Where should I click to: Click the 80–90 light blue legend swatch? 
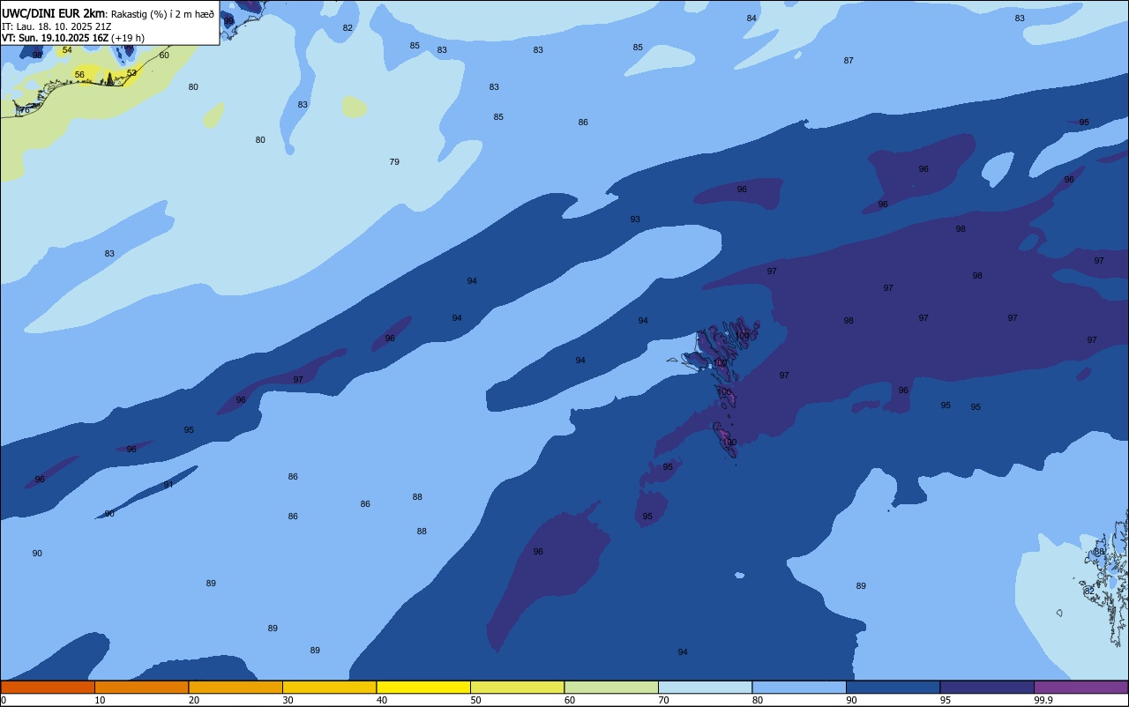point(799,687)
